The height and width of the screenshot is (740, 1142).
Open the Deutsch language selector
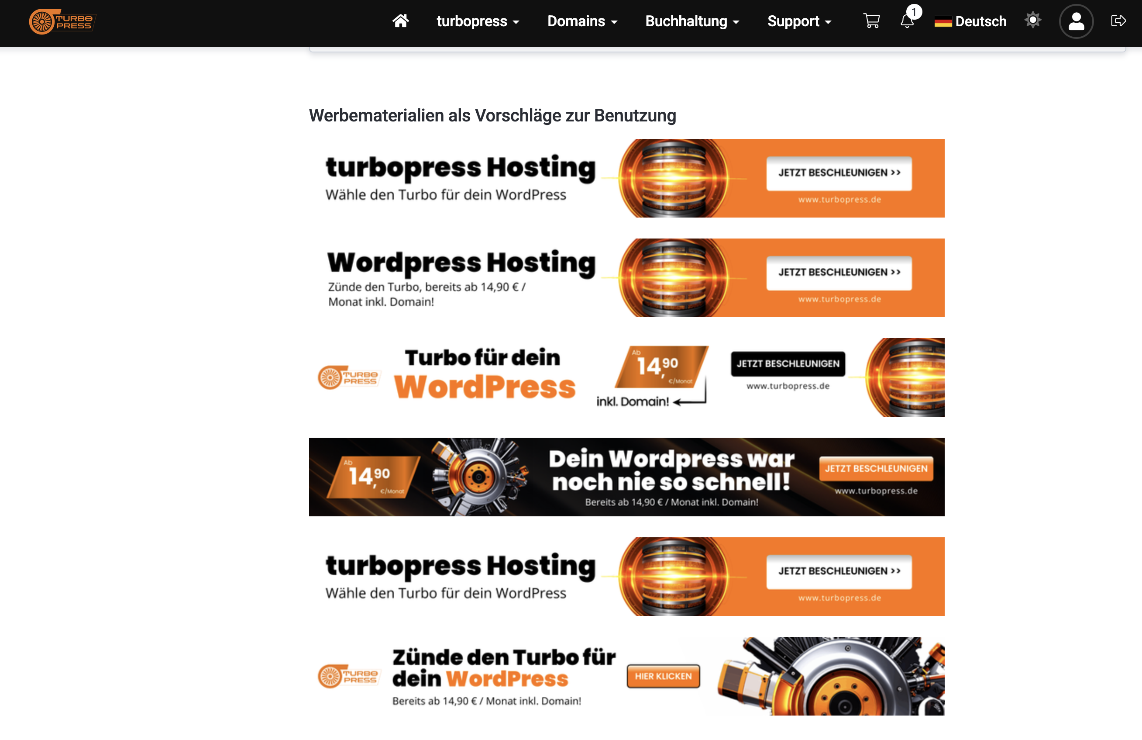click(x=980, y=21)
